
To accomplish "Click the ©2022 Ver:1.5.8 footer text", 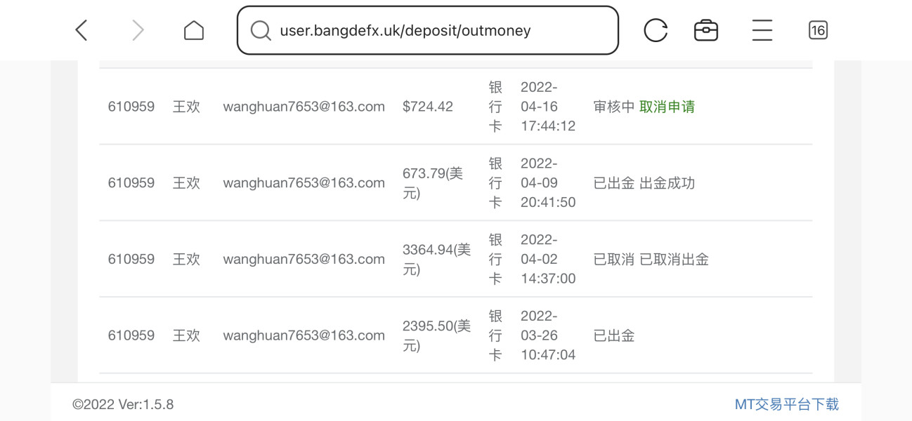I will (x=123, y=404).
